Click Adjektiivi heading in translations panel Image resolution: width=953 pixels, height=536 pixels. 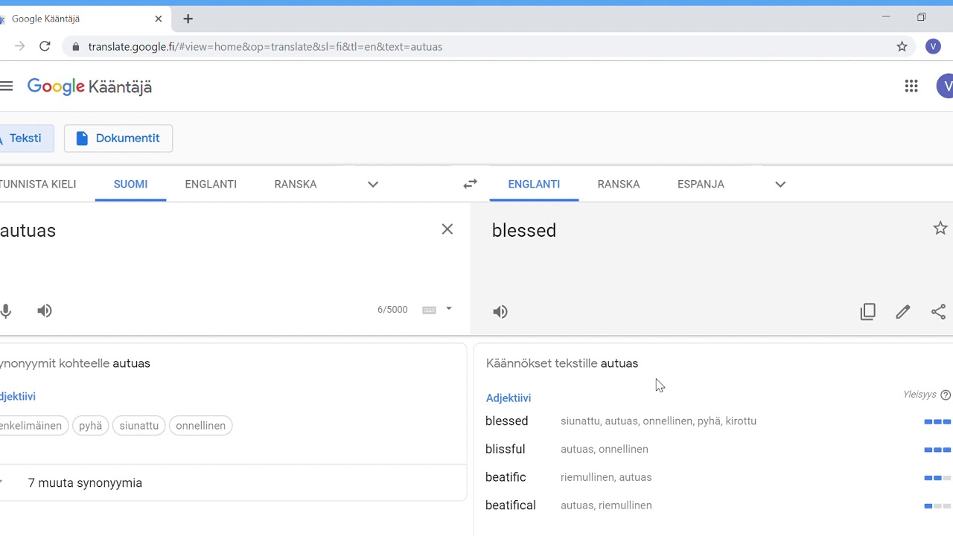tap(509, 398)
